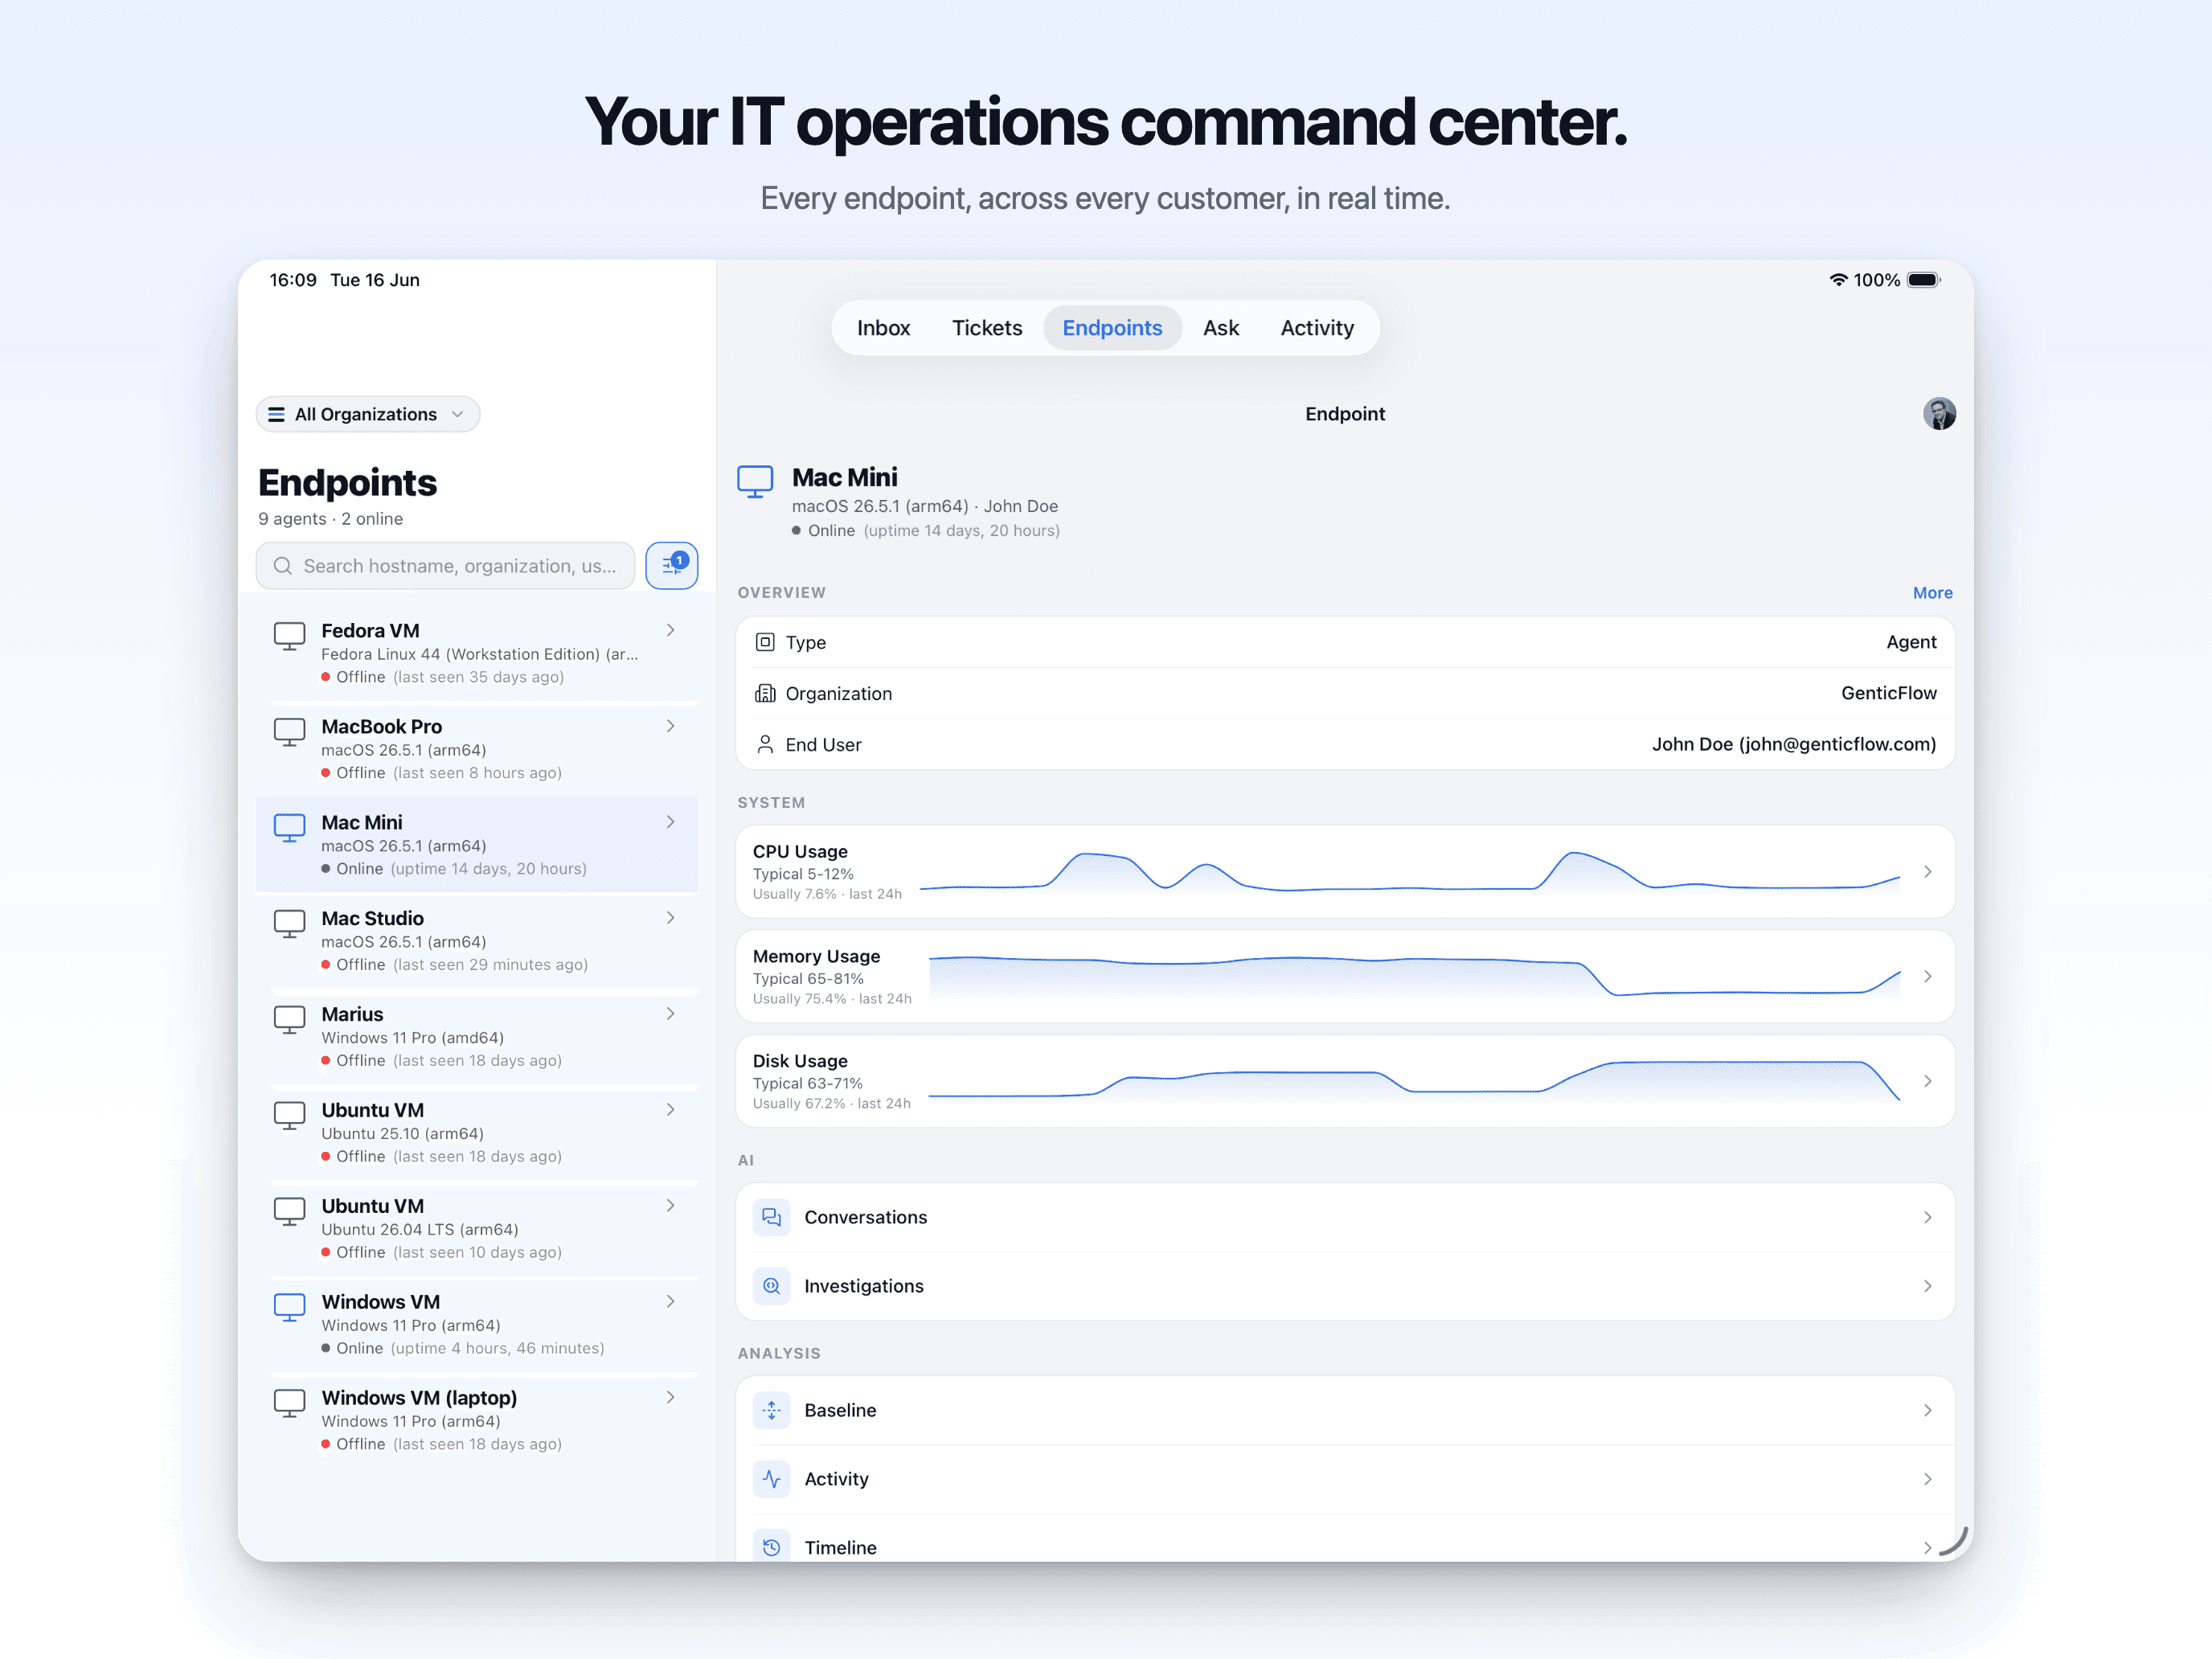The width and height of the screenshot is (2212, 1659).
Task: Switch to the top Activity tab
Action: (x=1317, y=328)
